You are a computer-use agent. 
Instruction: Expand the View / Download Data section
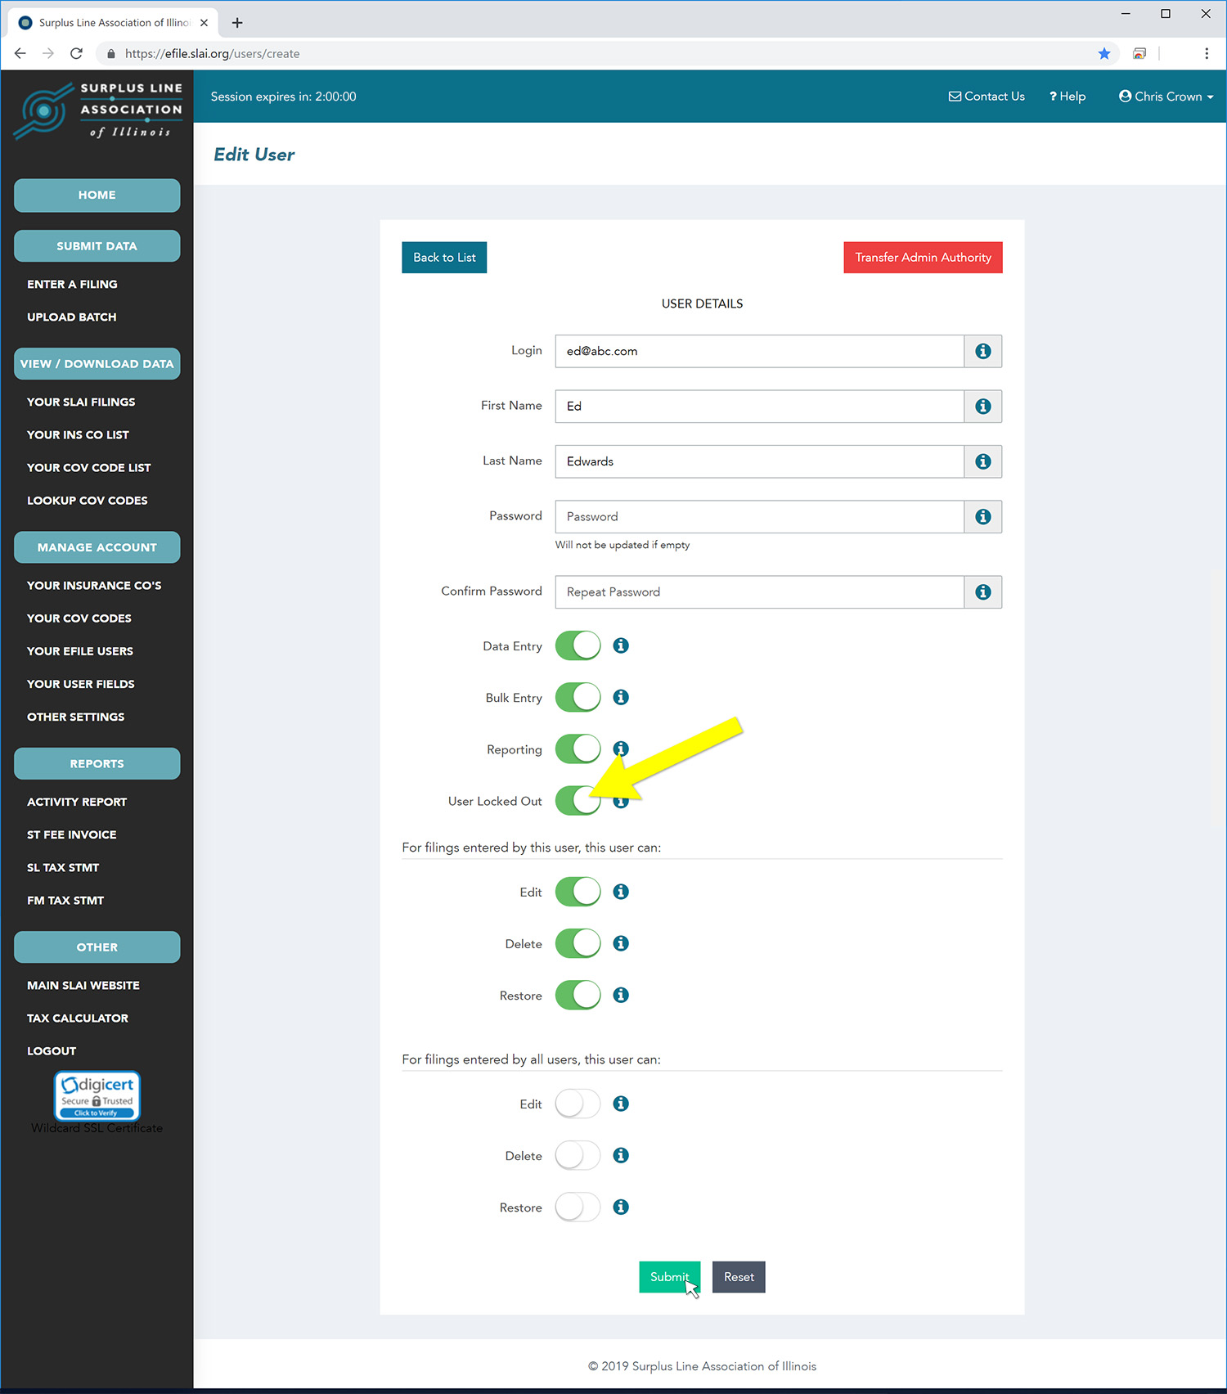click(x=97, y=364)
